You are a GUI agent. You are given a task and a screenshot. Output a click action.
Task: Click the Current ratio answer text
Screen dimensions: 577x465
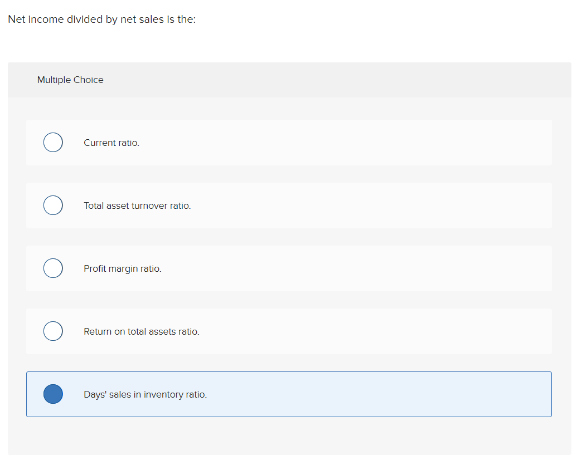(111, 143)
